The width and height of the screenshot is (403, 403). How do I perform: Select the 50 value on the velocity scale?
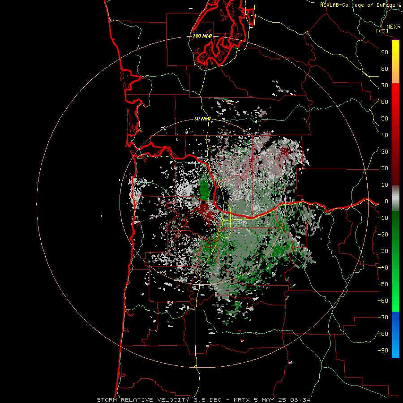click(x=385, y=119)
